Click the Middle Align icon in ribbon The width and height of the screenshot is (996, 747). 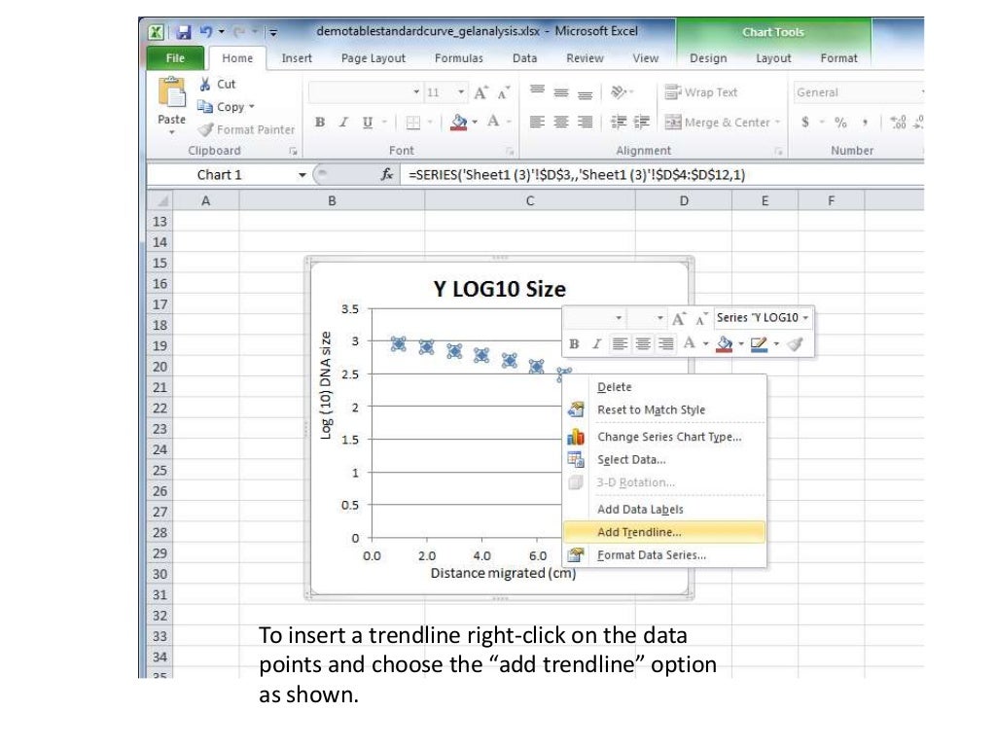click(x=561, y=92)
